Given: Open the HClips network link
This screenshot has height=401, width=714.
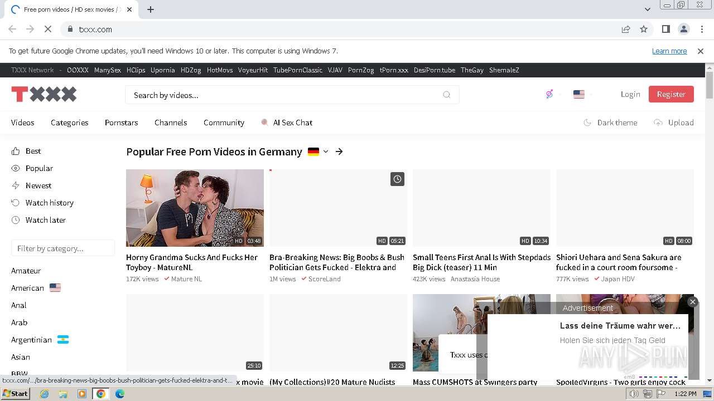Looking at the screenshot, I should click(x=136, y=70).
